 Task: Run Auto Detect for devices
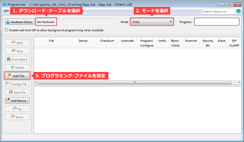click(17, 59)
